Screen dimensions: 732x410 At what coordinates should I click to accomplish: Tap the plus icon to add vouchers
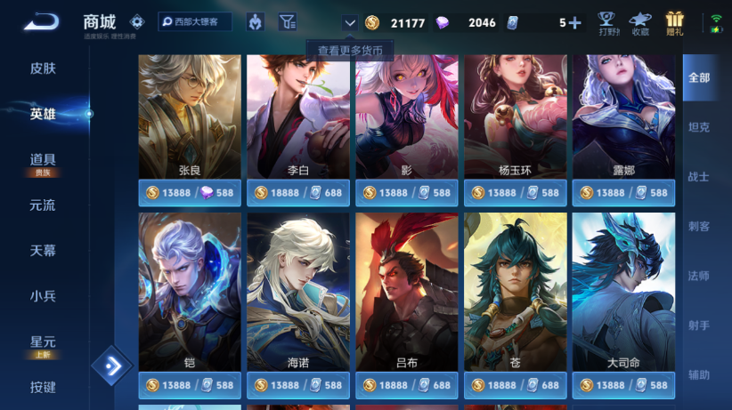coord(575,22)
